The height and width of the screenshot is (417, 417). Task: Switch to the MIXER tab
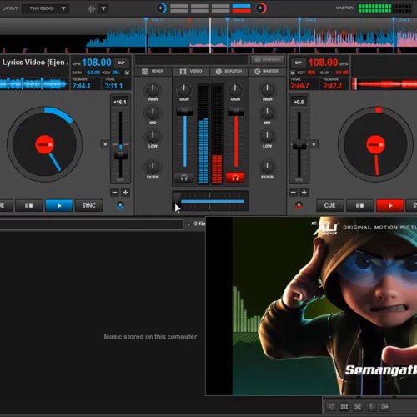(x=153, y=72)
